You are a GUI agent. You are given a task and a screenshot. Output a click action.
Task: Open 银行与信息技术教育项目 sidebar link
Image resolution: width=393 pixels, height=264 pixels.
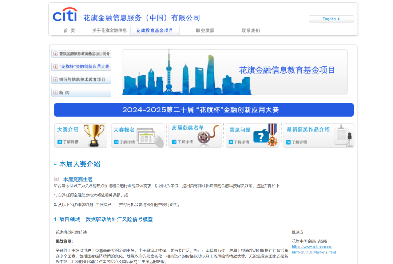click(81, 80)
